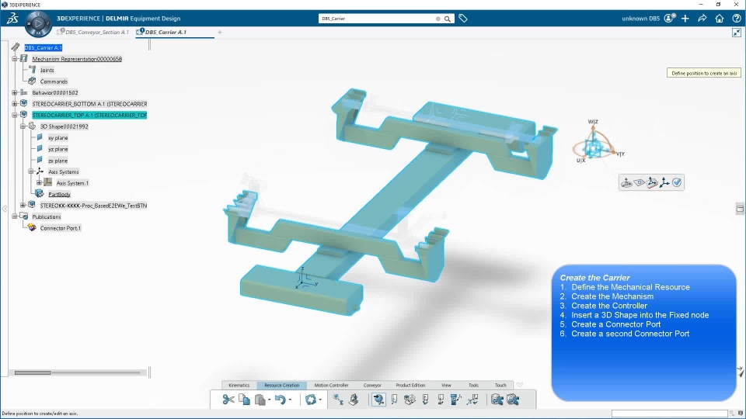This screenshot has height=419, width=746.
Task: Expand the Behavior00001502 node
Action: 15,92
